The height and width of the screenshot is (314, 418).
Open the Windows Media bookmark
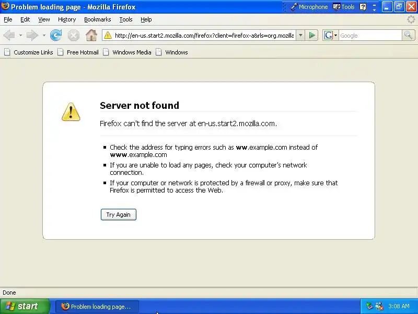tap(127, 52)
